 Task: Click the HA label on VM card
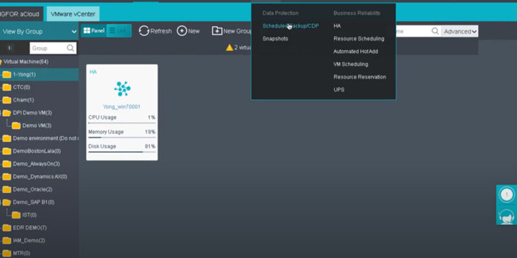point(93,72)
